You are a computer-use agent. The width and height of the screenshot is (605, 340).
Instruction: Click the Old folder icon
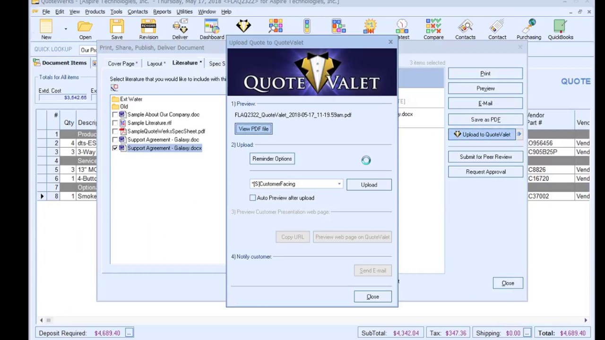click(115, 107)
